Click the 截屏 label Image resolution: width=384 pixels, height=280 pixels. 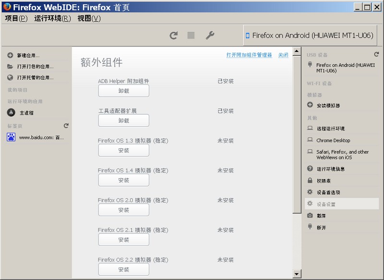[x=321, y=216]
